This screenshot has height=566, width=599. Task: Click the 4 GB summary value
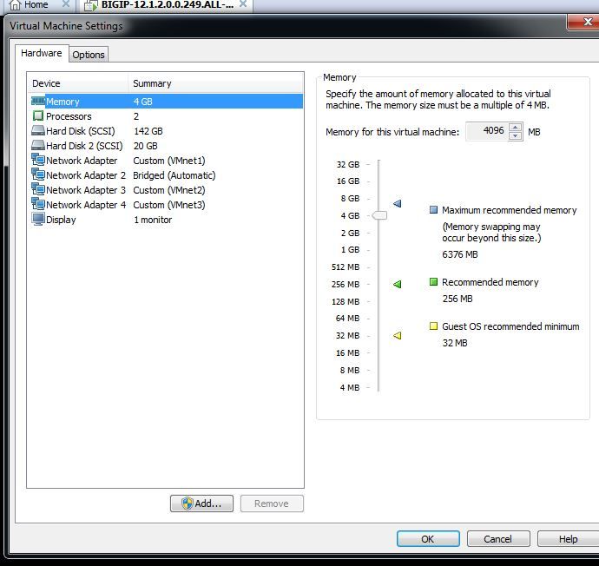coord(143,102)
